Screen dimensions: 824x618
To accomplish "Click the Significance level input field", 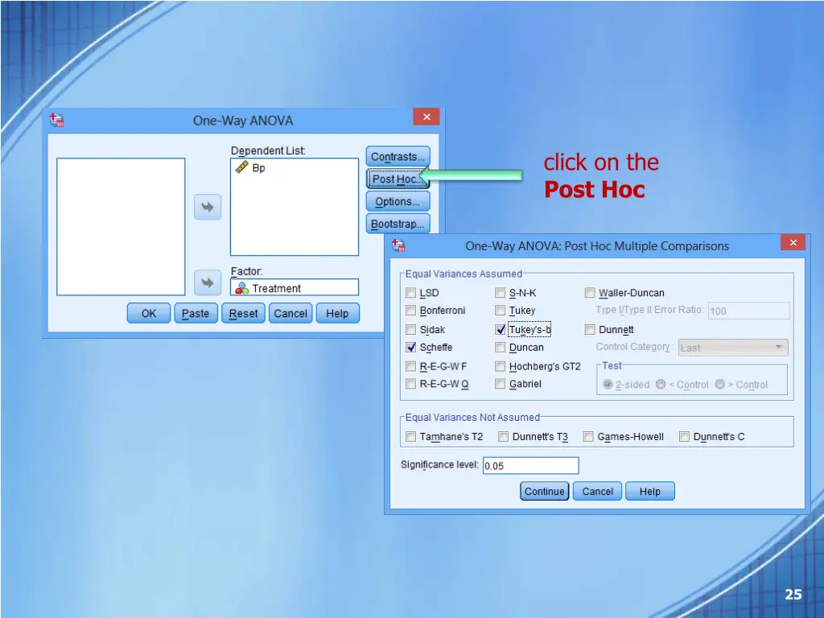I will [531, 466].
